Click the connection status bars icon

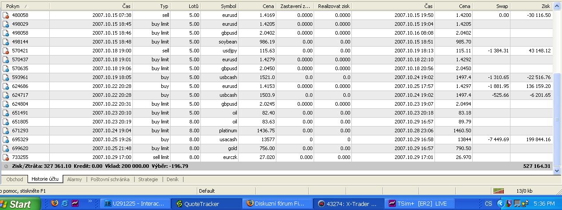coord(498,191)
